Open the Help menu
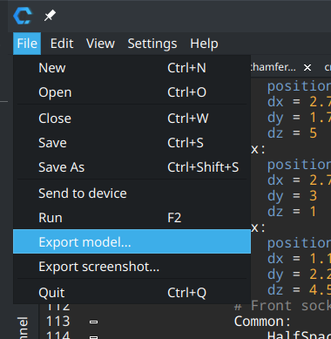This screenshot has width=331, height=339. click(204, 44)
